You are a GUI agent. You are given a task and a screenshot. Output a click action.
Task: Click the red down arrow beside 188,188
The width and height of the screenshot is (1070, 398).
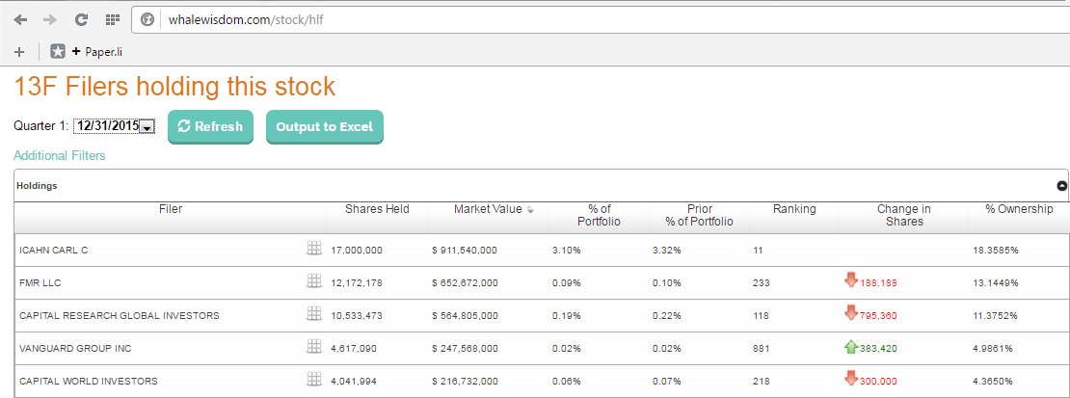coord(850,279)
